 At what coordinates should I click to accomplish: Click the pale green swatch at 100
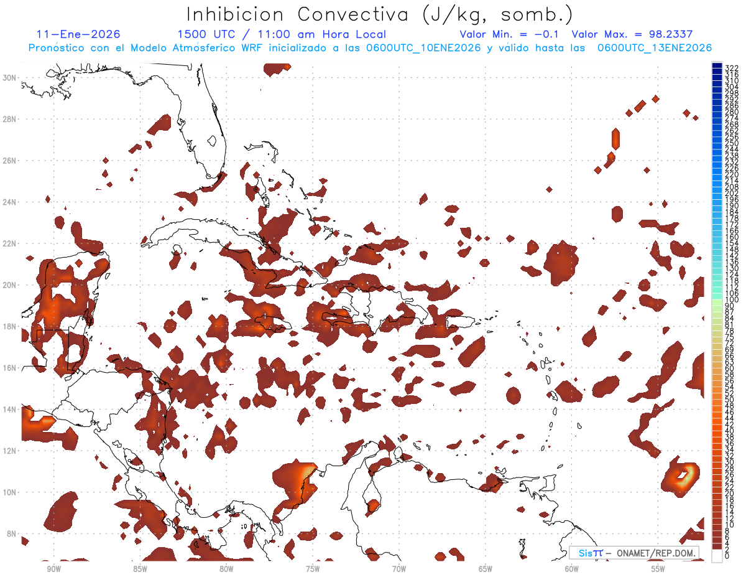[x=717, y=301]
